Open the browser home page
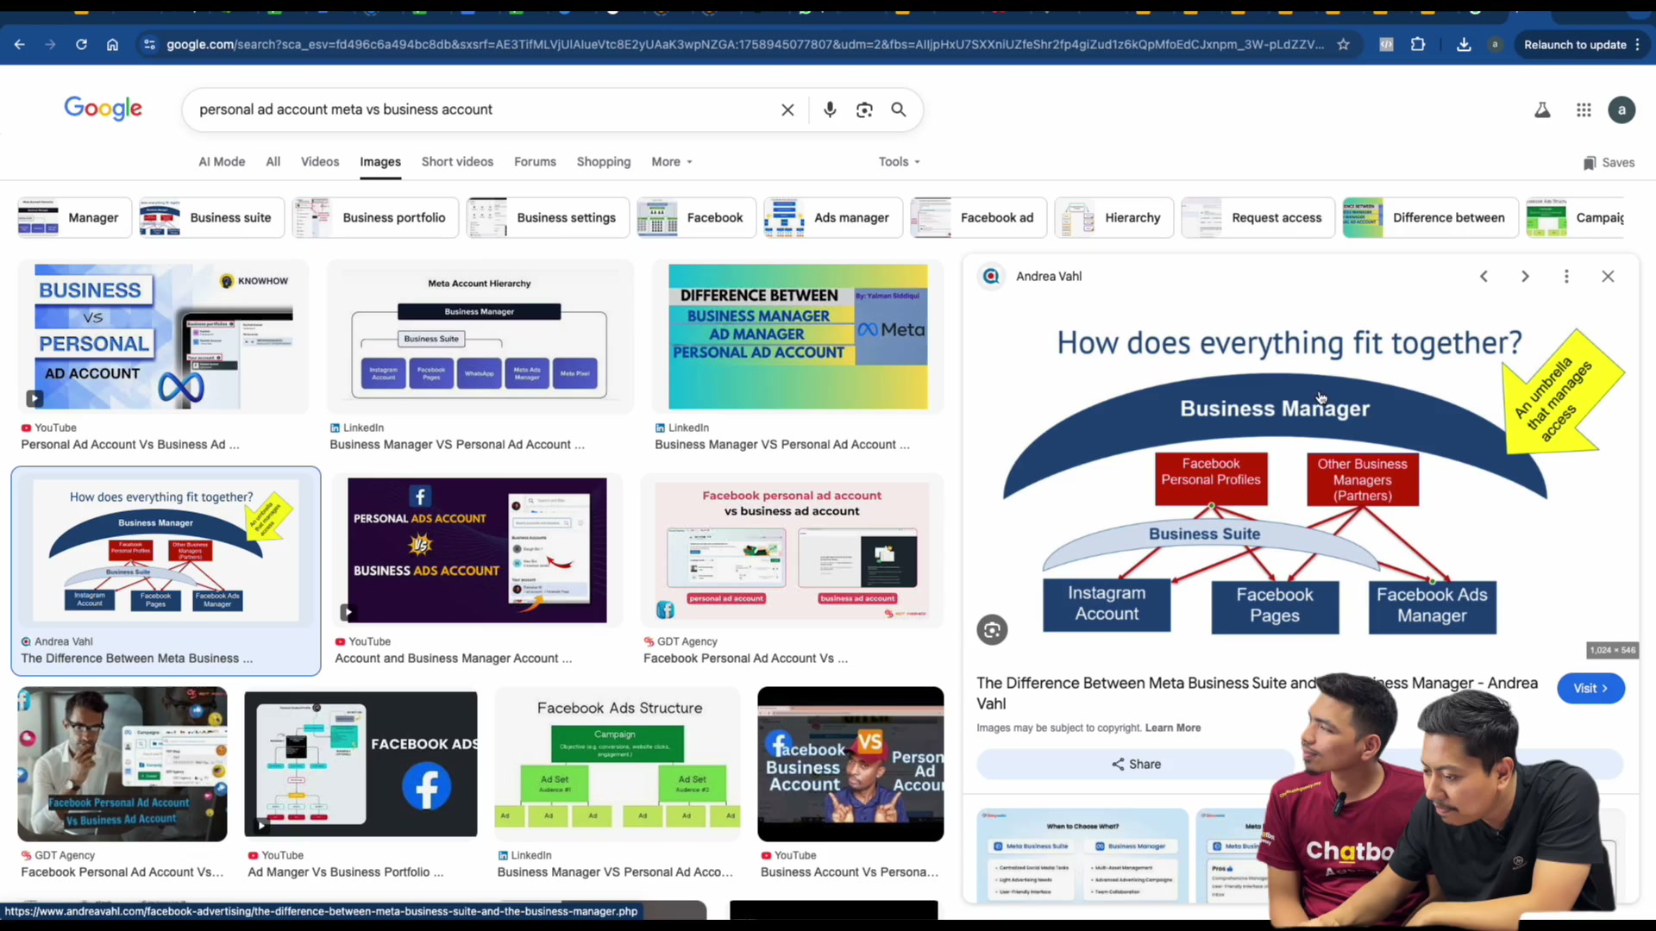Screen dimensions: 1656x931 point(112,45)
